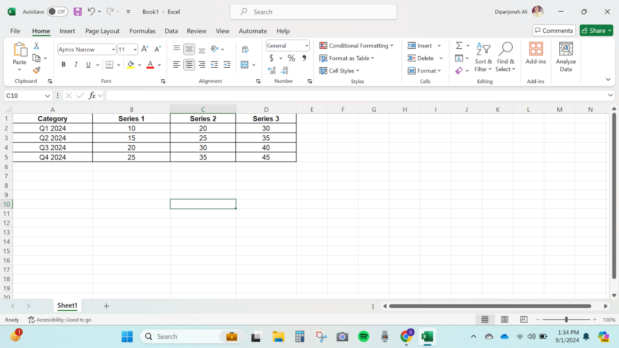The width and height of the screenshot is (619, 348).
Task: Apply the Percent Style number format
Action: pos(291,58)
